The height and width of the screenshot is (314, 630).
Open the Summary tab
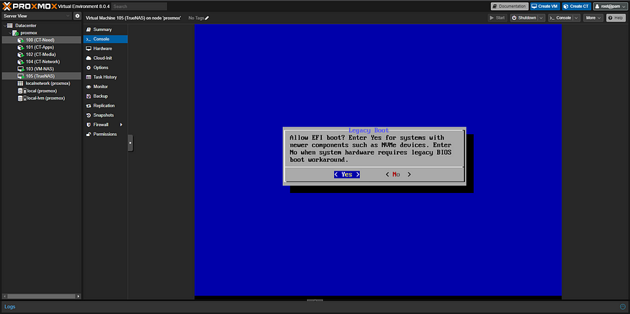pyautogui.click(x=106, y=30)
